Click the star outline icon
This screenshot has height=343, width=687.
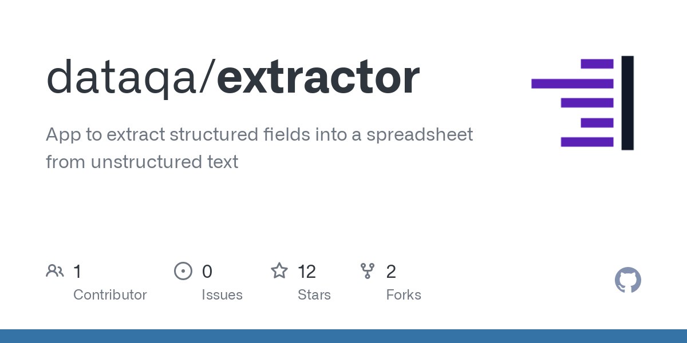tap(279, 271)
